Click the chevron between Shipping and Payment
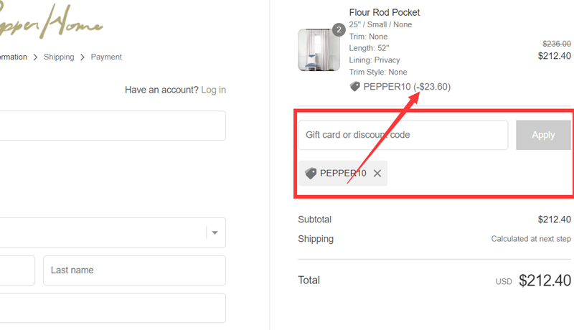 (83, 57)
